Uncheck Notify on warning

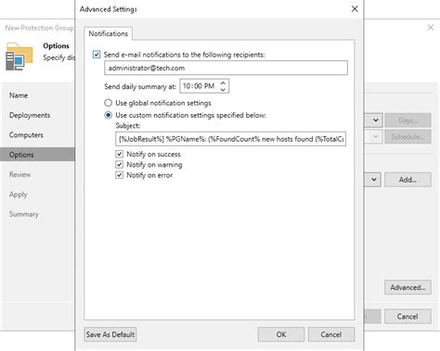[120, 165]
